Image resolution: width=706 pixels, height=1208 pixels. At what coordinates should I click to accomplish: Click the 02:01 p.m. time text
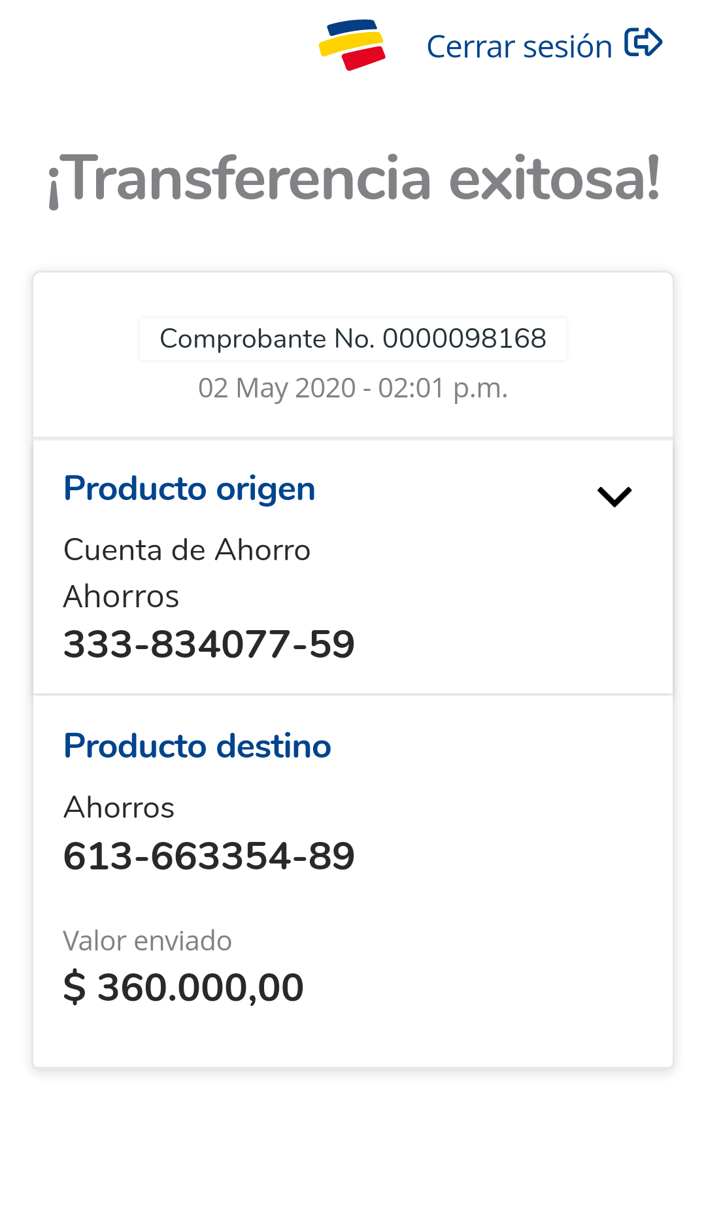pos(443,388)
